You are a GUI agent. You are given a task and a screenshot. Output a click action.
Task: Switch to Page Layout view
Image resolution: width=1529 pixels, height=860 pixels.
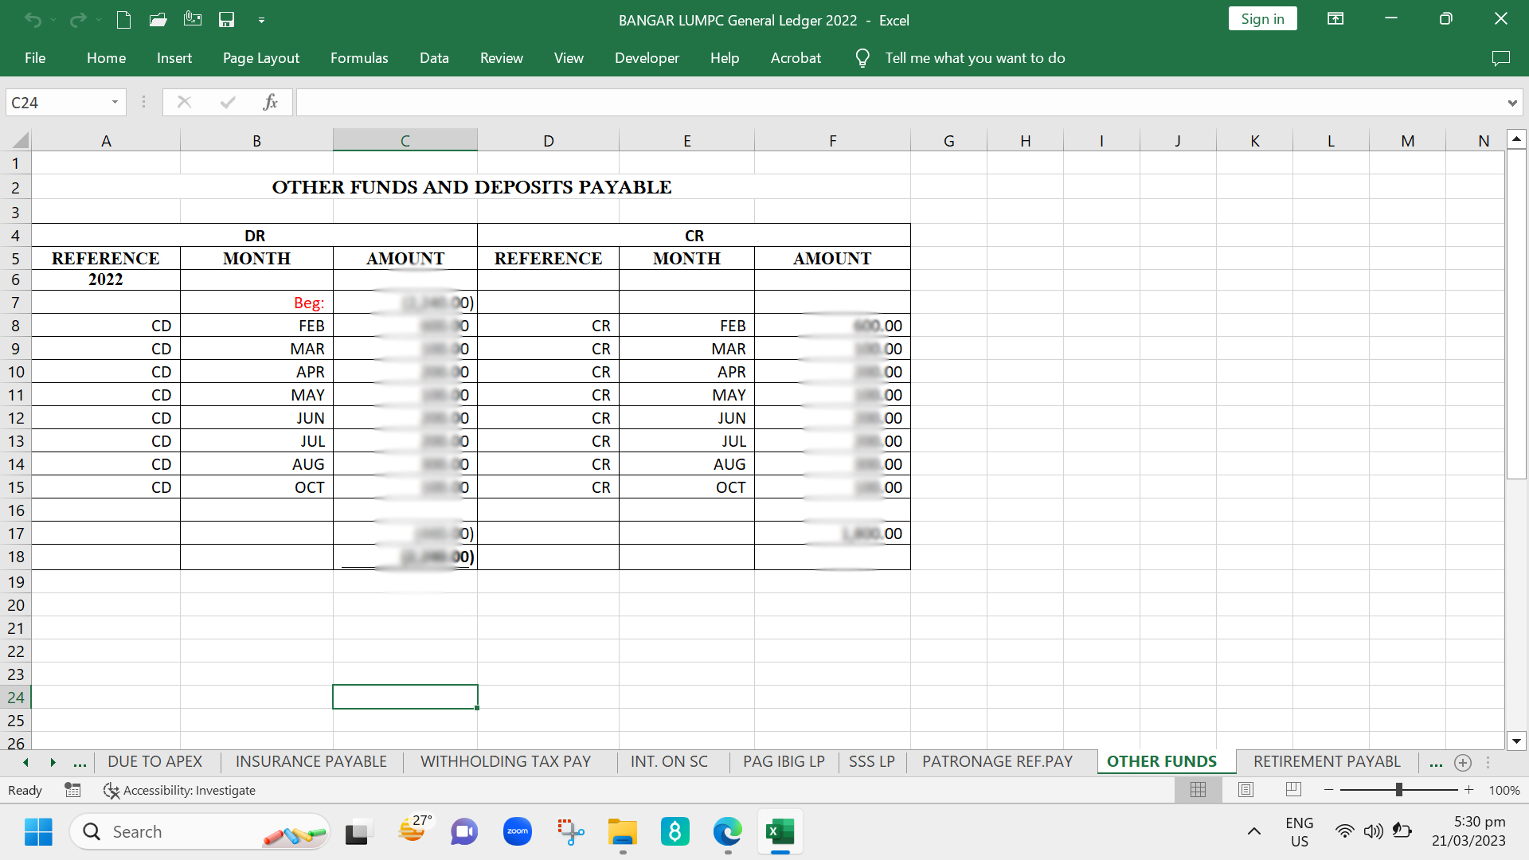[x=1246, y=790]
